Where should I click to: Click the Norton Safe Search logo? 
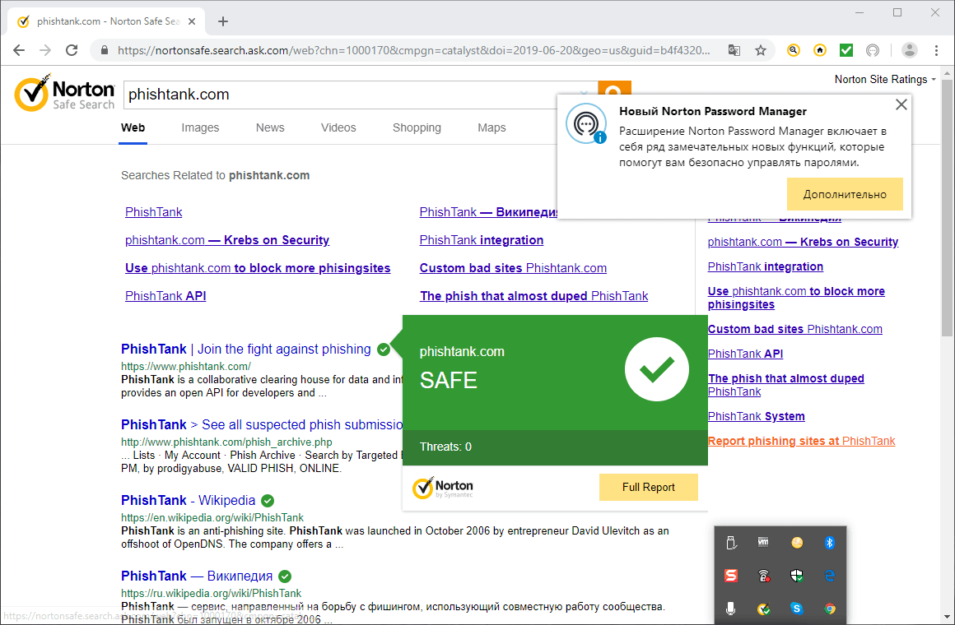64,94
